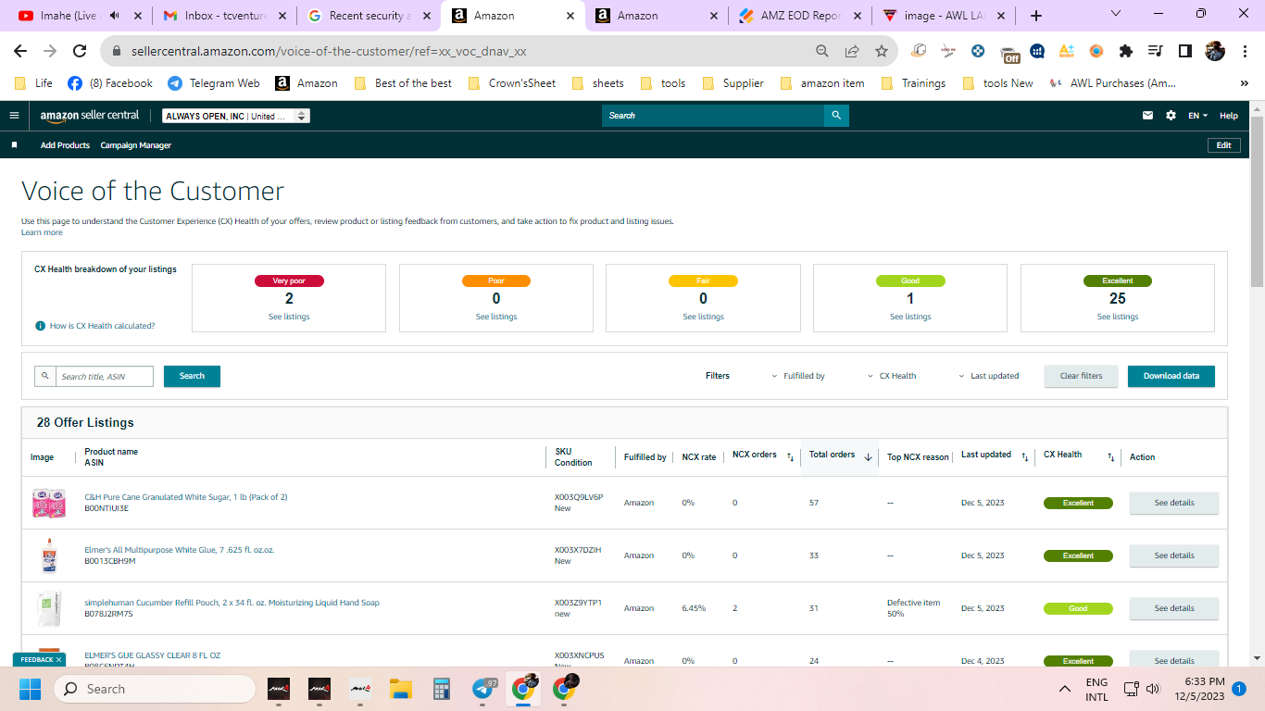Click the zoom magnifier icon in the address bar

pos(822,52)
